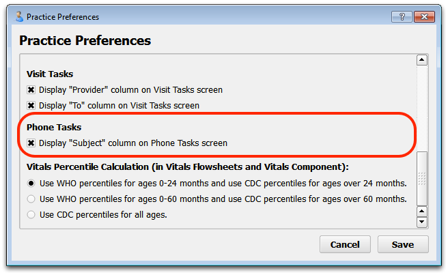Click the scrollbar down arrow at bottom

coord(422,222)
